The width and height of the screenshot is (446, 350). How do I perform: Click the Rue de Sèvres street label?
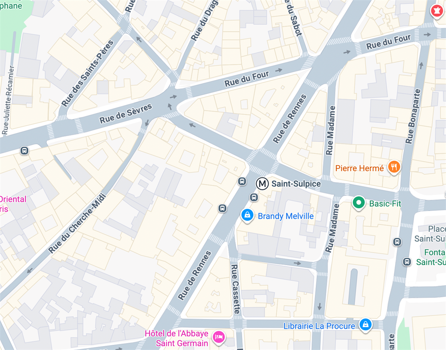point(125,113)
